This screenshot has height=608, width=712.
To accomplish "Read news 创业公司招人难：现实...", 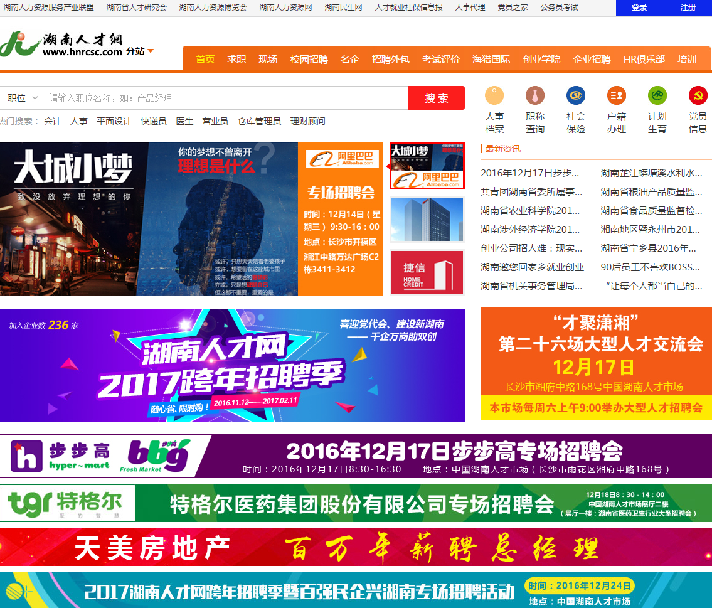I will click(x=531, y=248).
